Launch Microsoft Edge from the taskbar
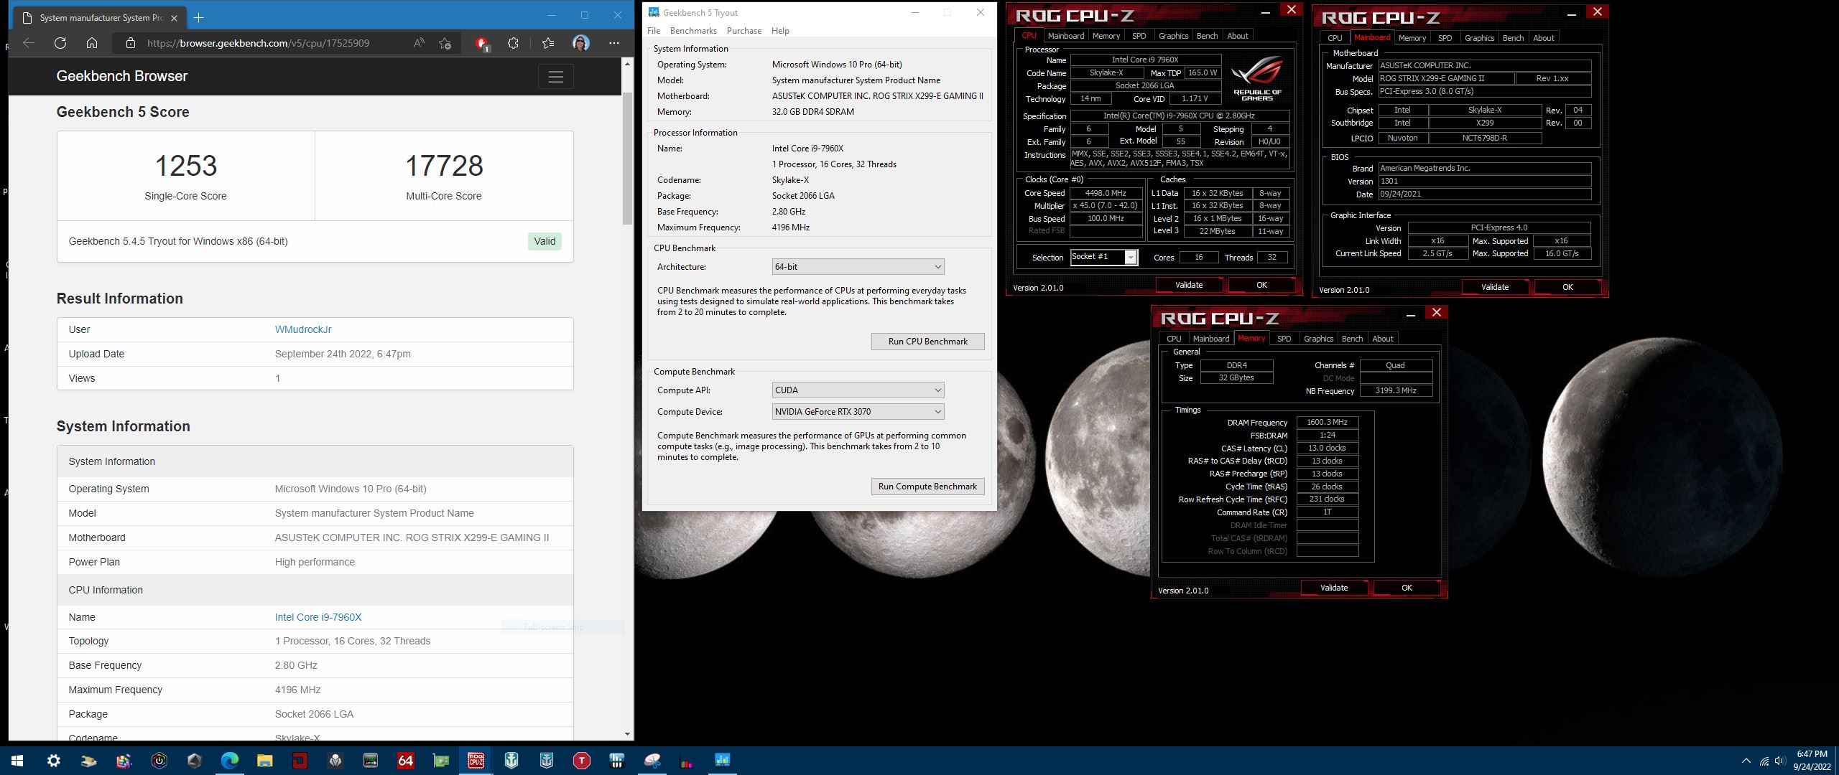This screenshot has height=775, width=1839. point(230,761)
